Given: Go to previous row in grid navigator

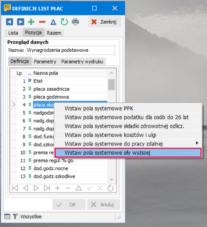Looking at the screenshot, I should click(x=26, y=188).
